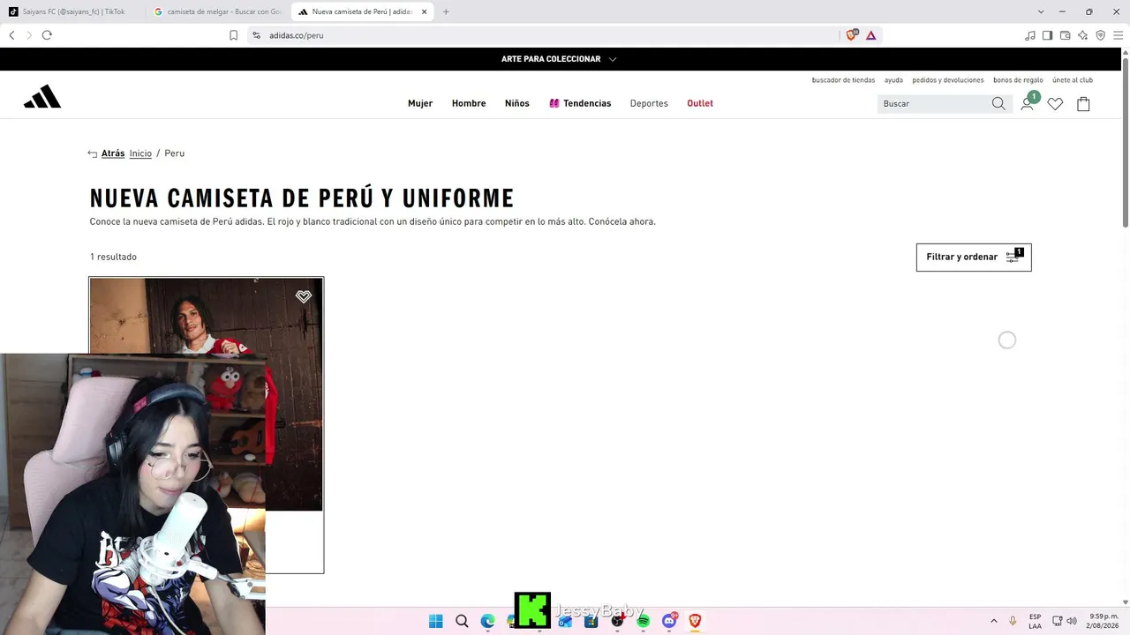The width and height of the screenshot is (1130, 635).
Task: Open the volume speaker tray icon
Action: tap(1072, 621)
